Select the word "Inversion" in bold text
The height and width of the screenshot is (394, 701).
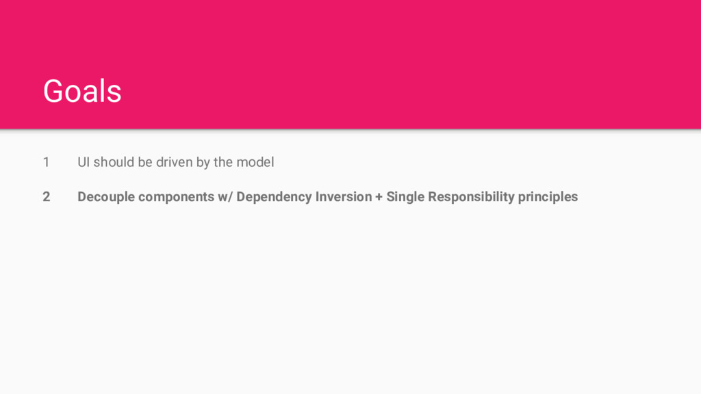tap(344, 197)
